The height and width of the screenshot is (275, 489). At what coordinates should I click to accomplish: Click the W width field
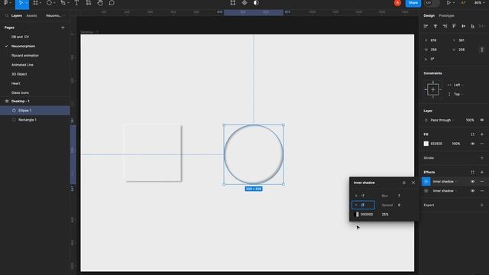click(x=436, y=50)
